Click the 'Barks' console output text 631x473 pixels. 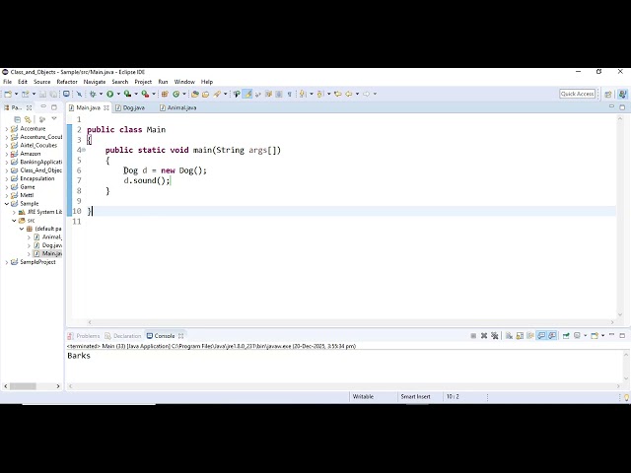pos(79,356)
